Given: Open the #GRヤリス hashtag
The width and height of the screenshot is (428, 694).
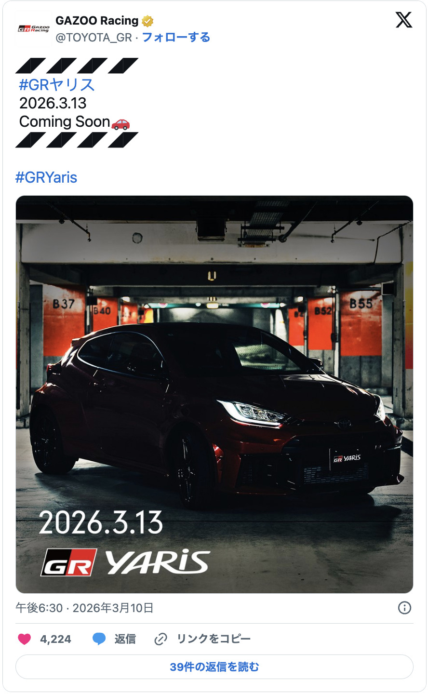Looking at the screenshot, I should [57, 85].
